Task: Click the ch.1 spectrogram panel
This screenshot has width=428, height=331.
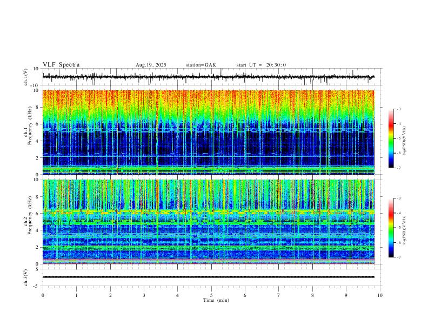Action: tap(208, 132)
